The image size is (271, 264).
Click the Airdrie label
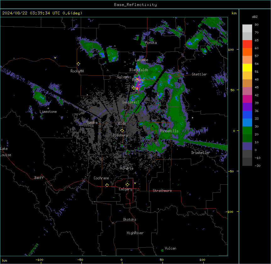[x=127, y=168]
